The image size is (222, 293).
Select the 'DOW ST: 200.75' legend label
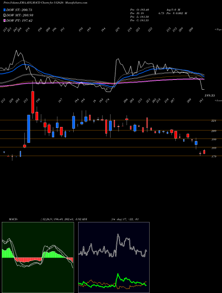pos(19,10)
